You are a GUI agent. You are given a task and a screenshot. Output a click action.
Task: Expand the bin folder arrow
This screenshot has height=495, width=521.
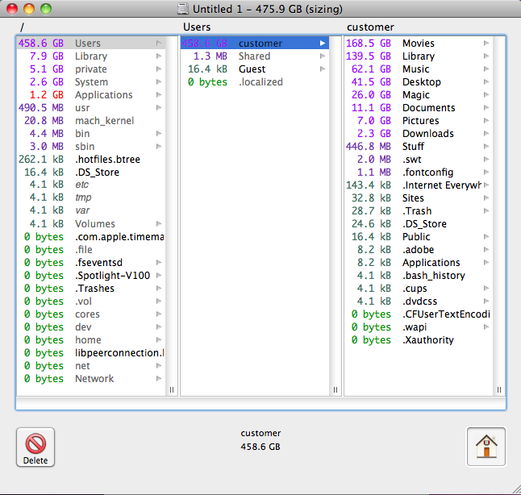[159, 134]
